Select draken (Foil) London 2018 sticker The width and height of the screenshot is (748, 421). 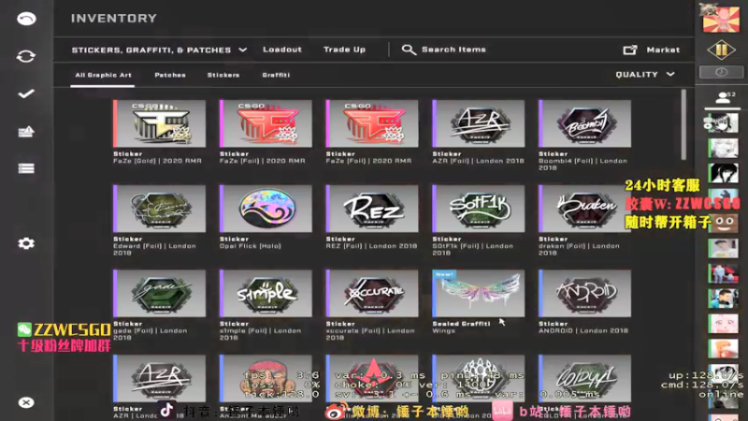coord(585,209)
